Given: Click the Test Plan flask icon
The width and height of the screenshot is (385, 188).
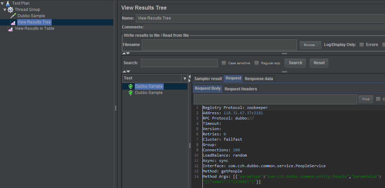Looking at the screenshot, I should point(8,3).
